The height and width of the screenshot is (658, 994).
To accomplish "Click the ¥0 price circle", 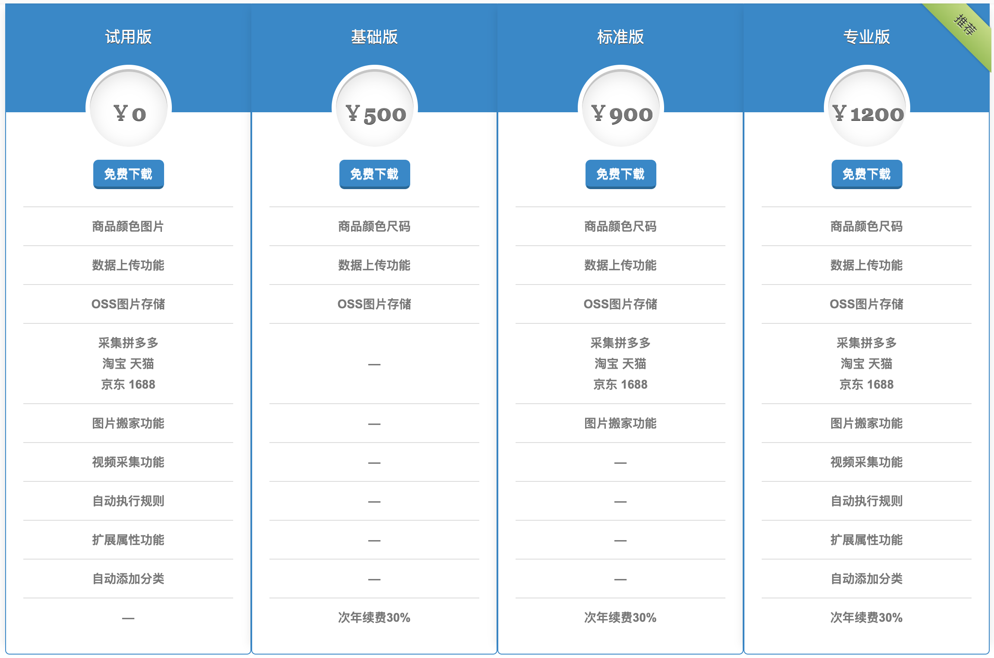I will pos(129,108).
